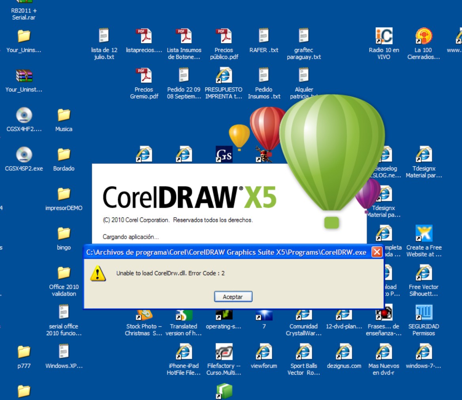Open the dezignus.com internet shortcut
462x400 pixels.
tap(344, 352)
